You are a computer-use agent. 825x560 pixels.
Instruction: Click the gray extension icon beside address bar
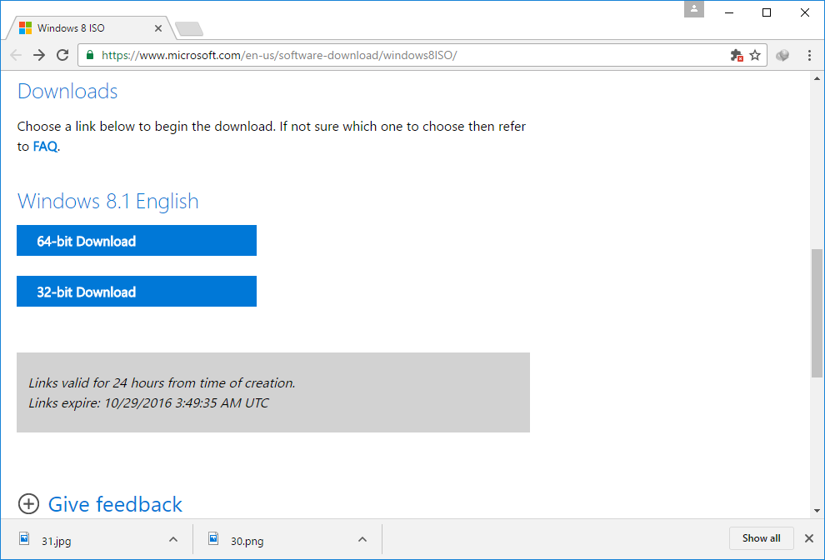pyautogui.click(x=782, y=55)
